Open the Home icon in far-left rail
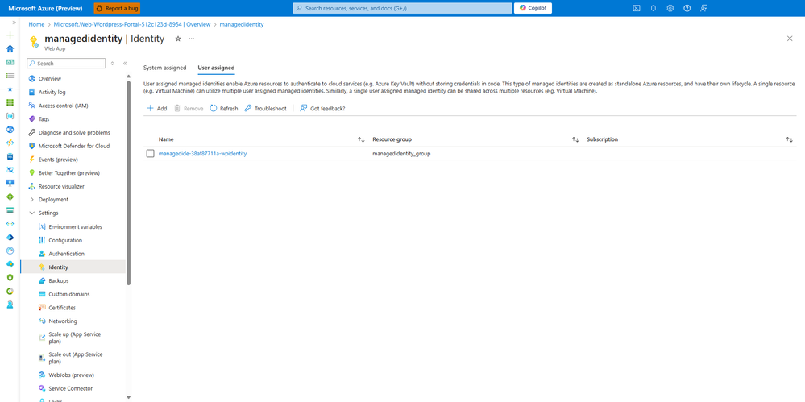 10,49
